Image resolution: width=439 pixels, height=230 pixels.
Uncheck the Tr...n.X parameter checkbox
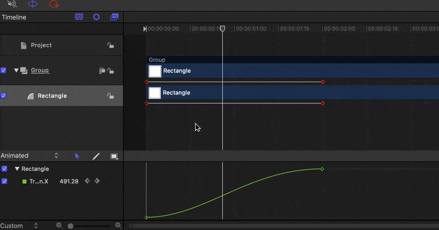pyautogui.click(x=4, y=181)
